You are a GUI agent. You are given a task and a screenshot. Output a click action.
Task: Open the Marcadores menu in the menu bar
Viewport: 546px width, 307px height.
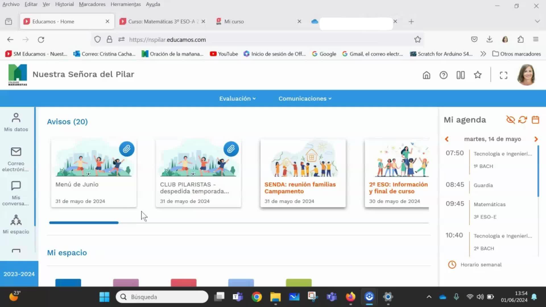92,4
